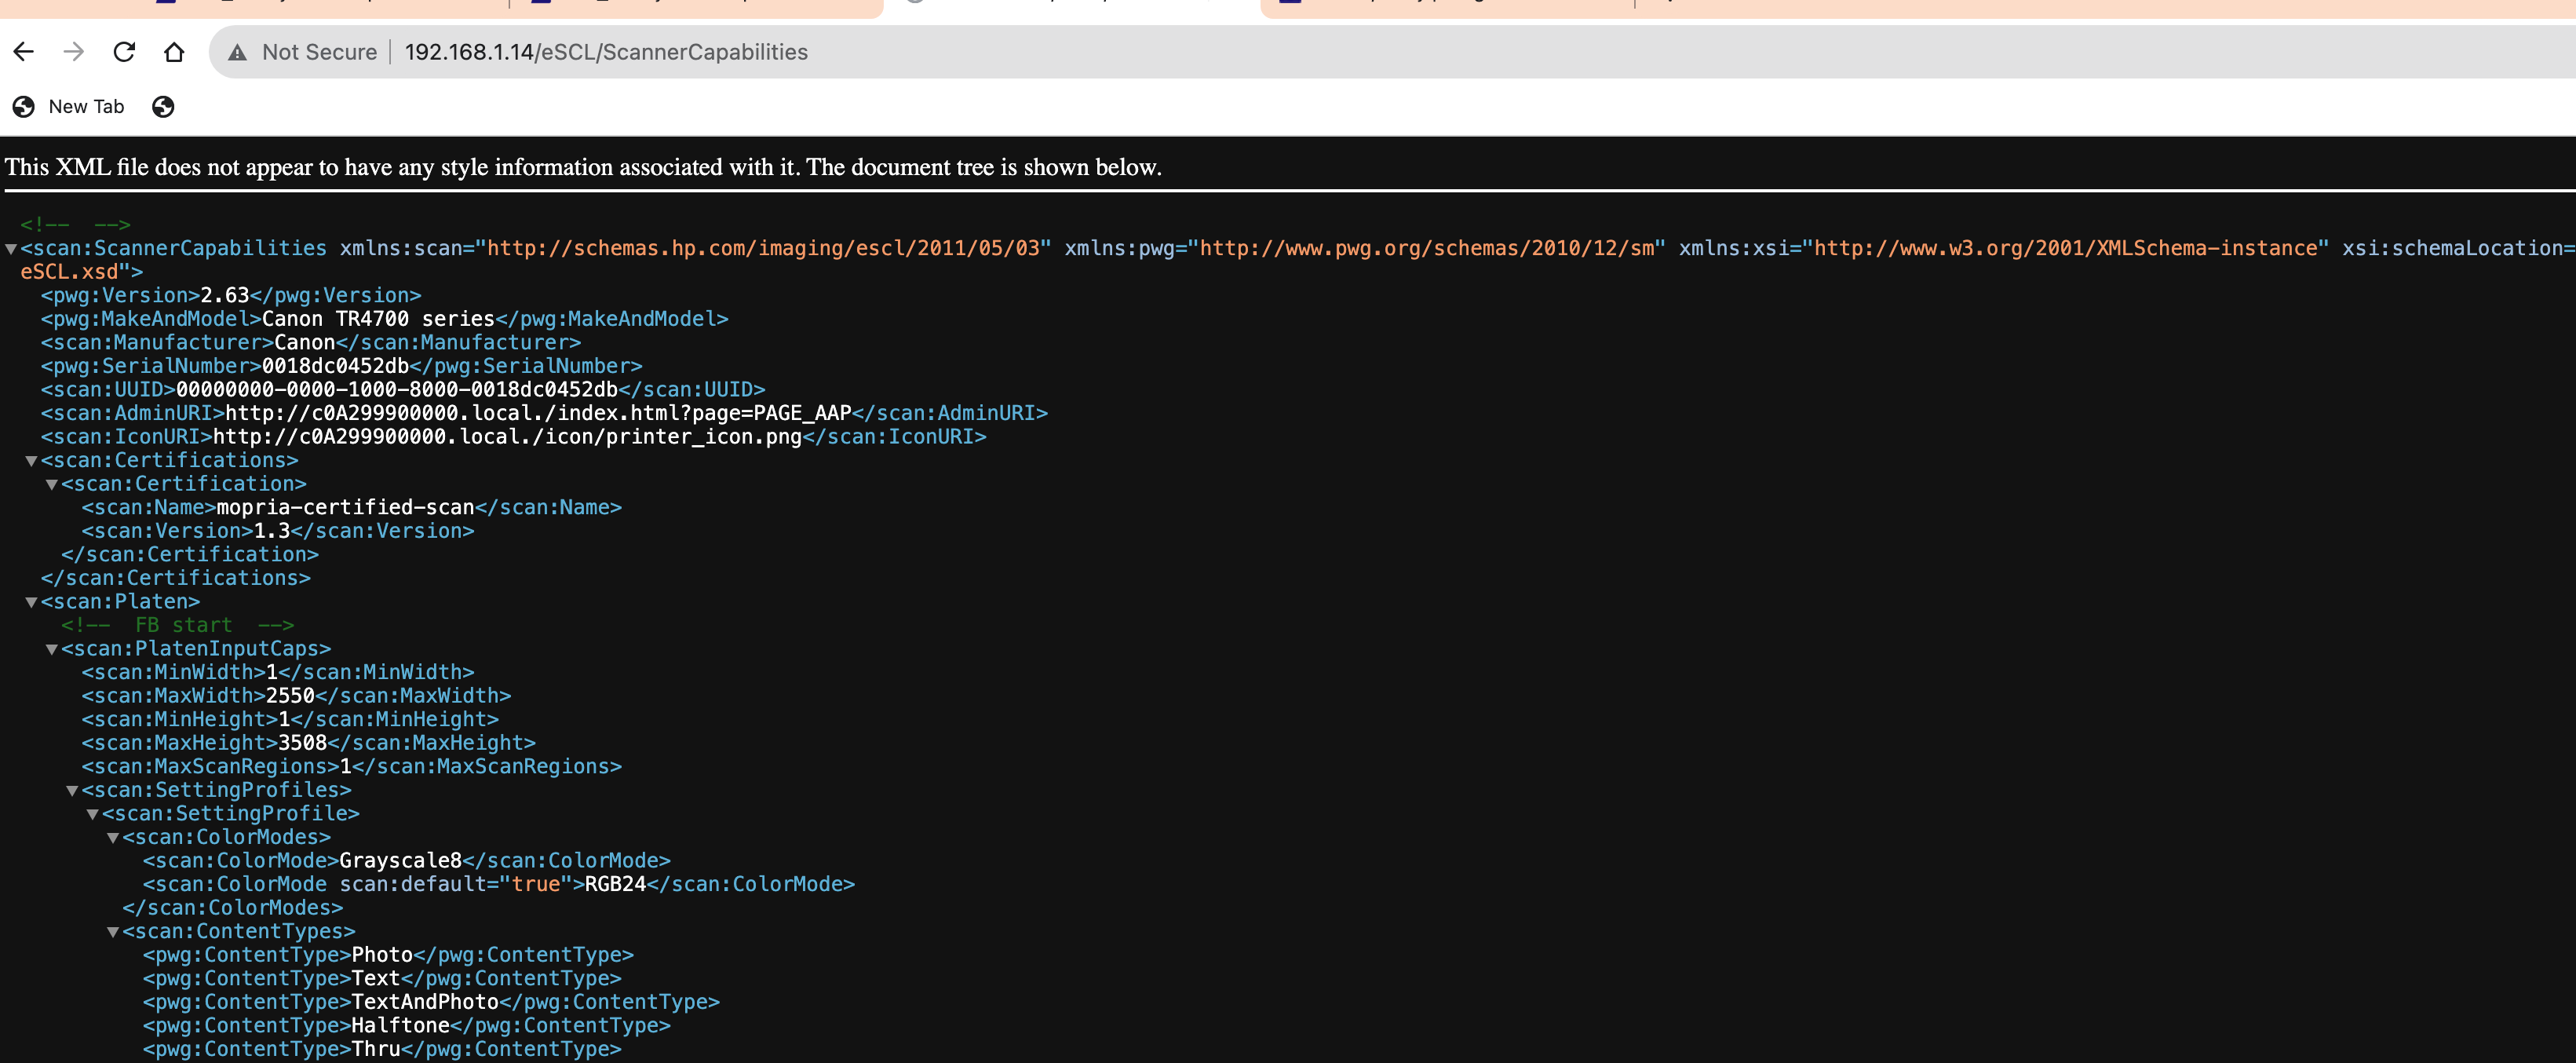Collapse the scan:ContentTypes node

click(113, 932)
